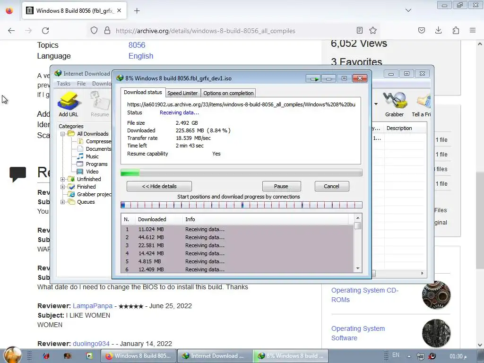Viewport: 484px width, 363px height.
Task: Close the Windows 8 Build 8056 tab
Action: coord(119,10)
